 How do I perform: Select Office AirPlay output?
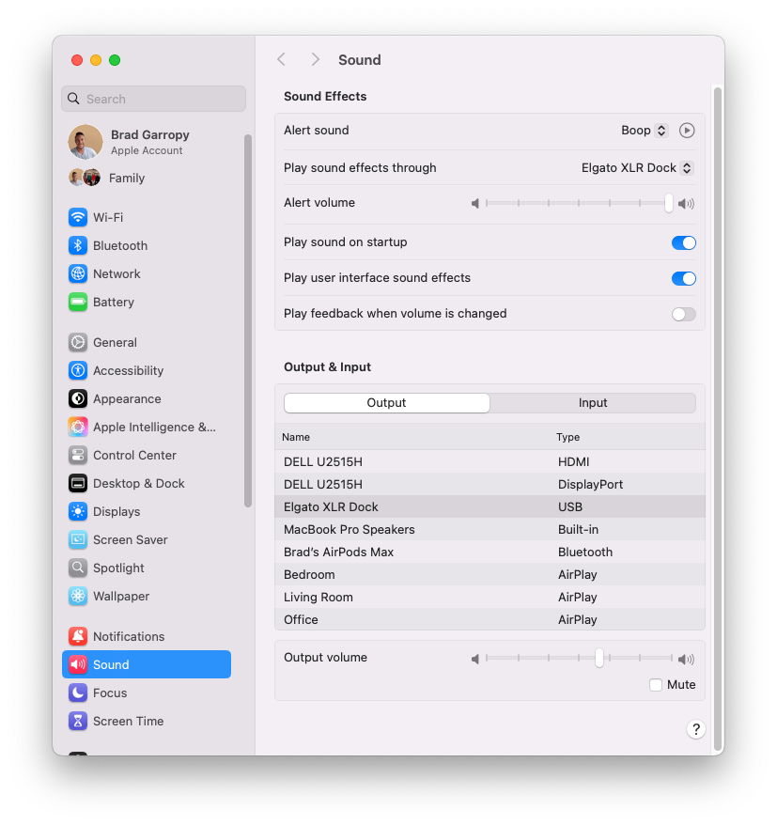coord(490,620)
